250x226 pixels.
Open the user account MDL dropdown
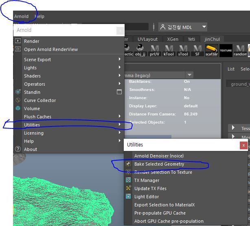(x=183, y=27)
